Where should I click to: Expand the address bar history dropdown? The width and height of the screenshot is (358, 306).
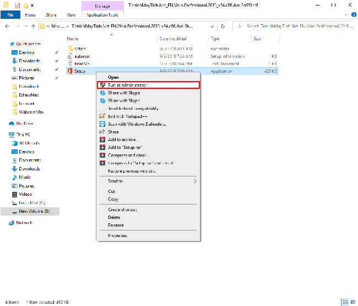click(x=212, y=26)
